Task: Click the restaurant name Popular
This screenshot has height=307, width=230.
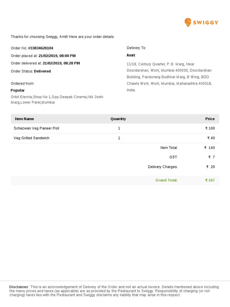Action: coord(18,90)
